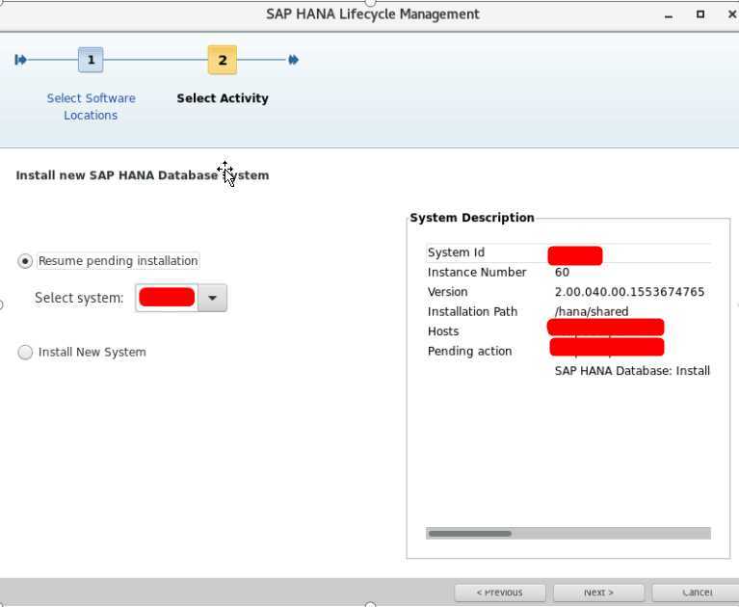
Task: Click the wizard start arrow icon
Action: (20, 60)
